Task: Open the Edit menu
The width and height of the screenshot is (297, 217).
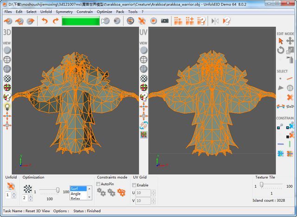Action: pyautogui.click(x=19, y=12)
